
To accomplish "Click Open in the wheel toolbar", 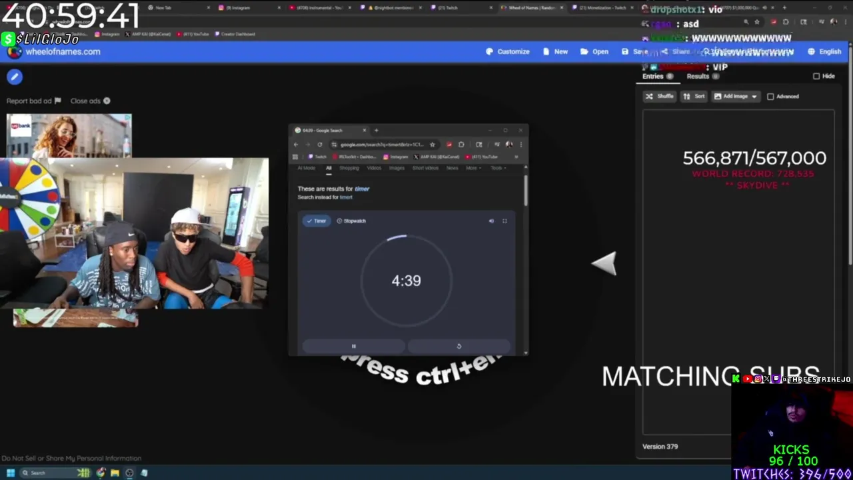I will coord(594,51).
